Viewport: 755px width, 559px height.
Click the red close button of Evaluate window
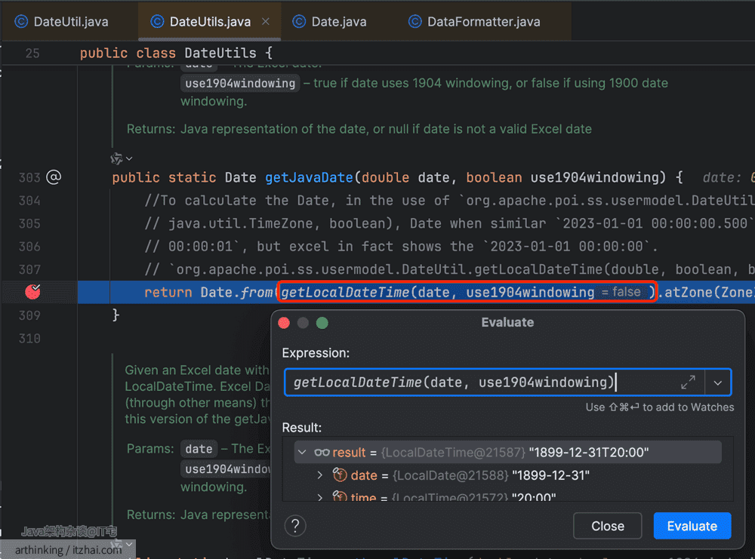284,323
